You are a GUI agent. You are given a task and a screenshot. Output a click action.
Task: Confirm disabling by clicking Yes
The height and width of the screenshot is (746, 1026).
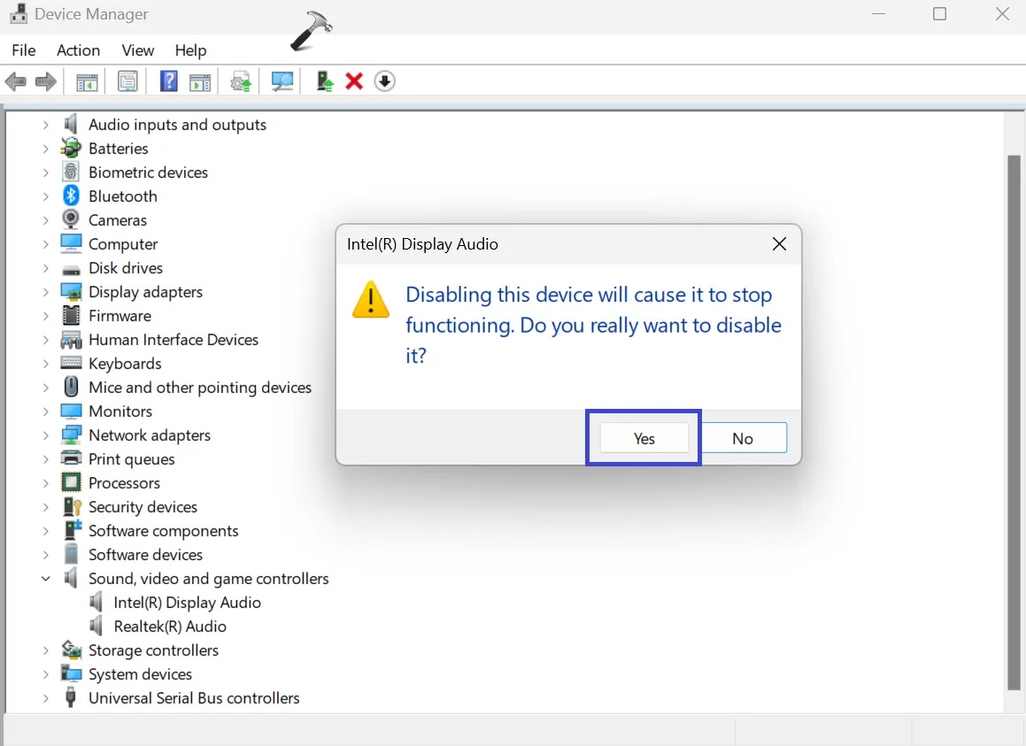tap(644, 438)
